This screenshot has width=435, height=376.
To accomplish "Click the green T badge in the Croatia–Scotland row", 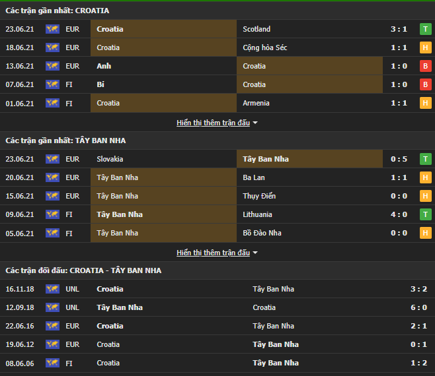I will click(x=425, y=29).
